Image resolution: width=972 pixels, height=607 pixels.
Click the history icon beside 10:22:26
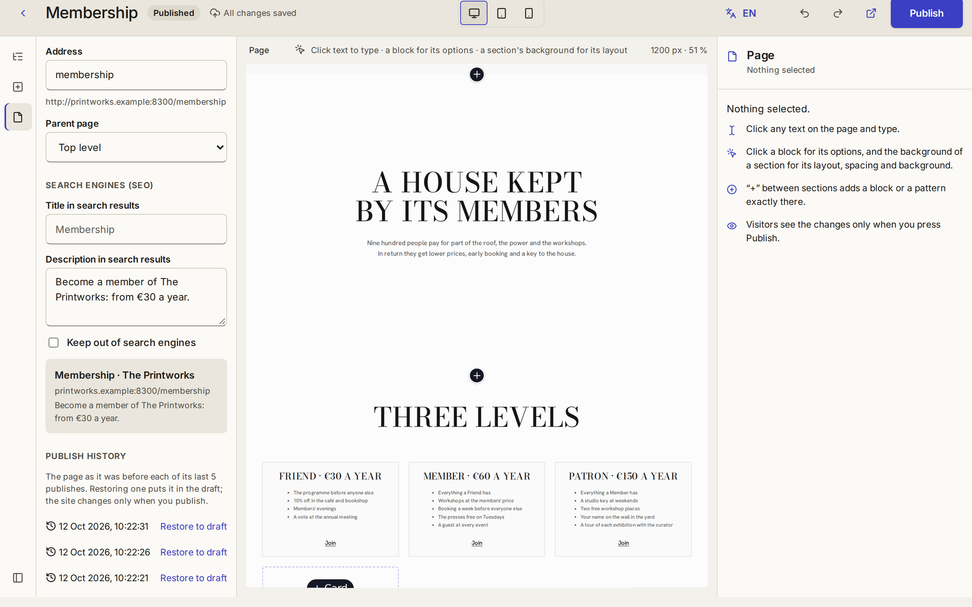pos(51,552)
